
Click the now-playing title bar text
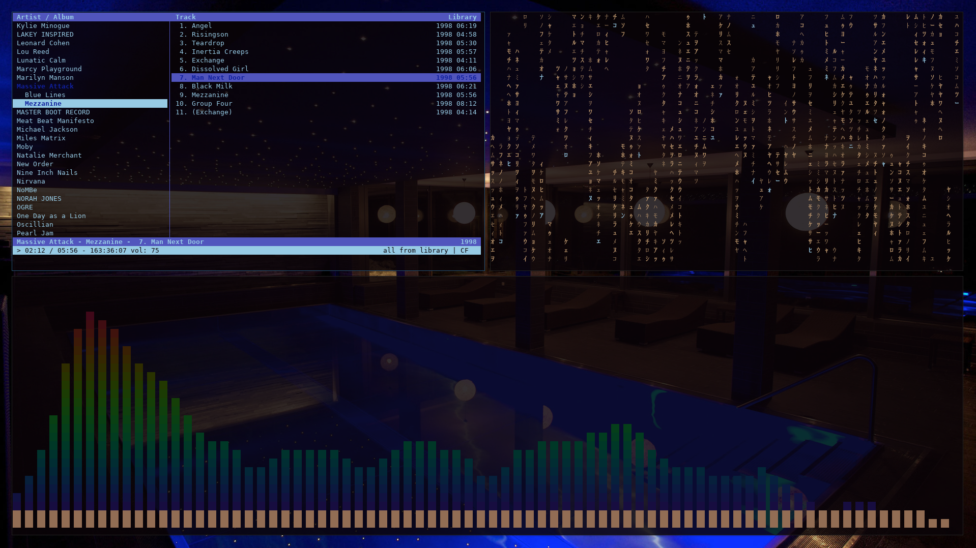point(110,242)
